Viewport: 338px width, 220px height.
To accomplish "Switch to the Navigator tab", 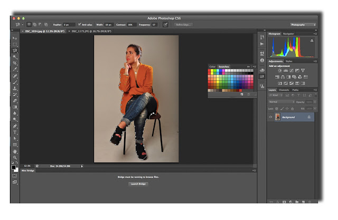I will (288, 34).
